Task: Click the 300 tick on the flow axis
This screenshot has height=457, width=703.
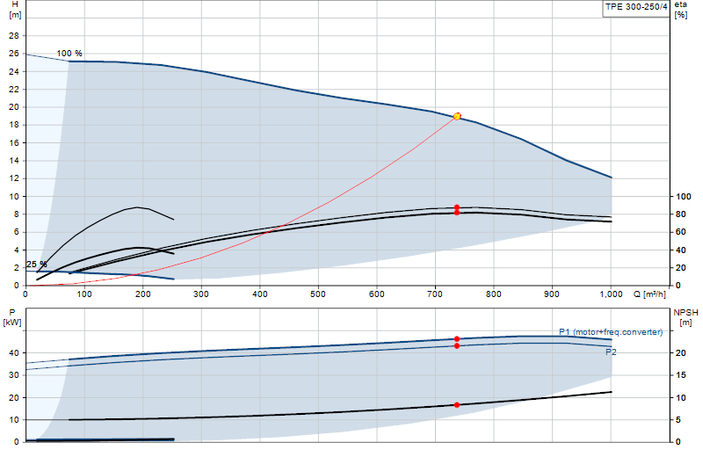Action: pyautogui.click(x=201, y=294)
